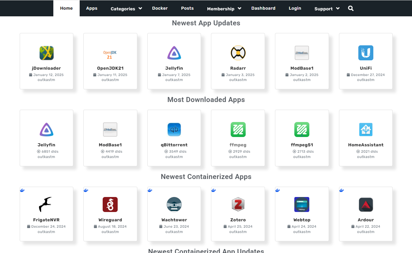The height and width of the screenshot is (253, 412).
Task: Expand the Membership dropdown menu
Action: tap(224, 9)
